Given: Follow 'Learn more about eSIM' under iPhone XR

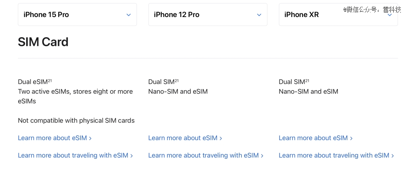Looking at the screenshot, I should (x=315, y=138).
